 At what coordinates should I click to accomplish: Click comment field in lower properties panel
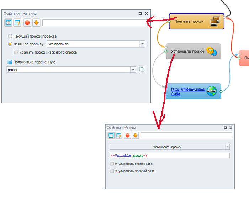coord(186,136)
